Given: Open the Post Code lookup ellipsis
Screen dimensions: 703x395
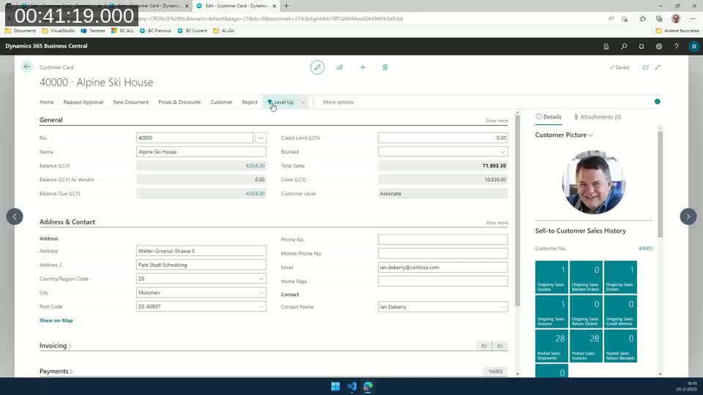Looking at the screenshot, I should click(x=261, y=306).
